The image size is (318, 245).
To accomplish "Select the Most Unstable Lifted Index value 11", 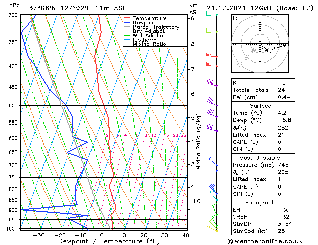I will tap(281, 179).
